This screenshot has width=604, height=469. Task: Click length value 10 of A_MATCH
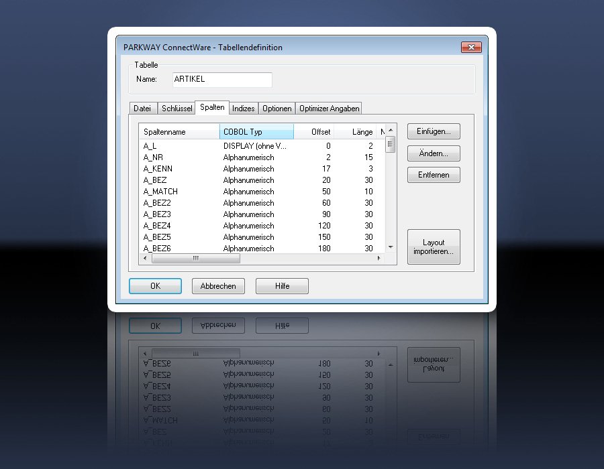(368, 192)
